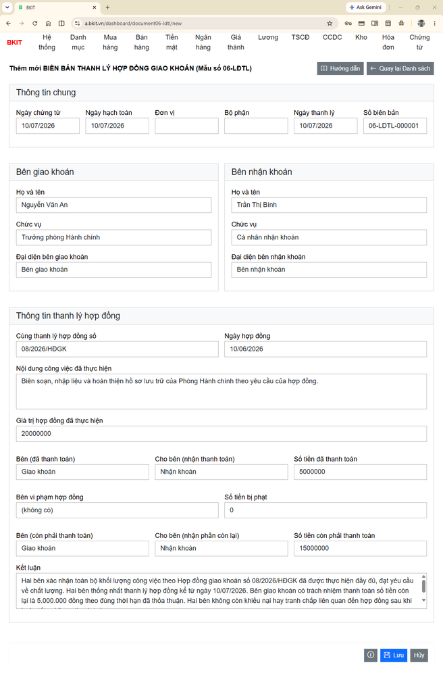Open the Lương menu
The width and height of the screenshot is (443, 692).
tap(268, 38)
